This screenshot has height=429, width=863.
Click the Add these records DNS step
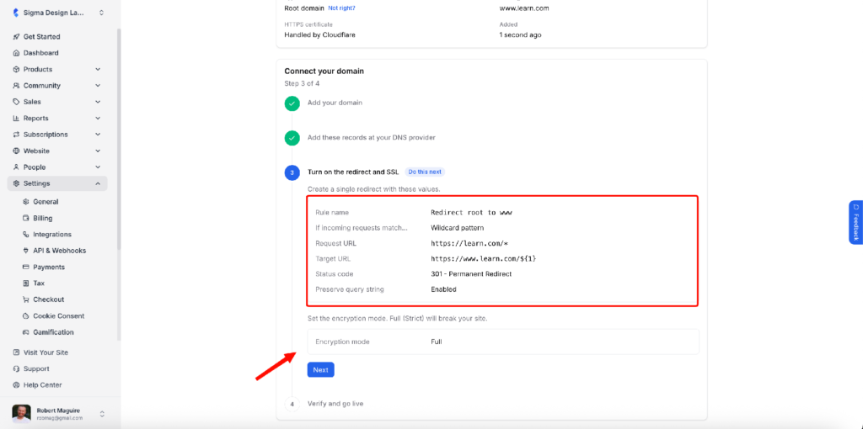372,137
